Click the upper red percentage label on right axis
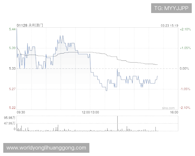 point(185,88)
